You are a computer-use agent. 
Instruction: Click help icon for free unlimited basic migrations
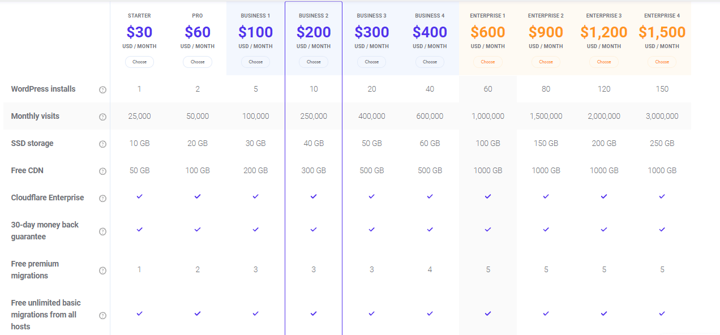click(102, 315)
